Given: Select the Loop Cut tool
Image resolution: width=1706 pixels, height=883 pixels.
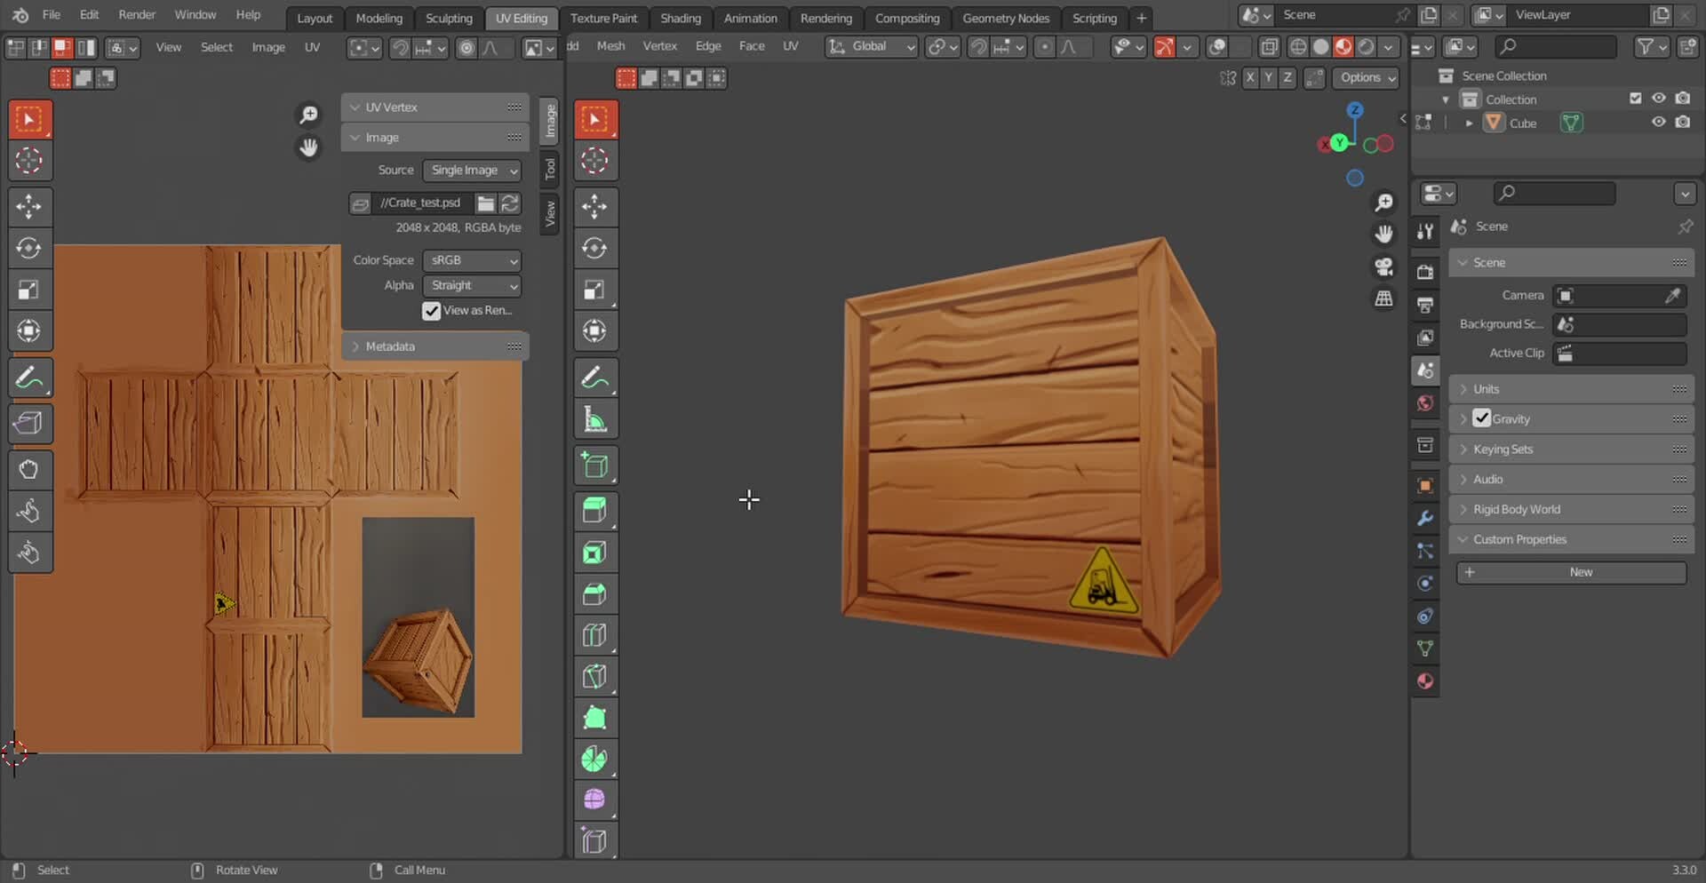Looking at the screenshot, I should point(595,633).
